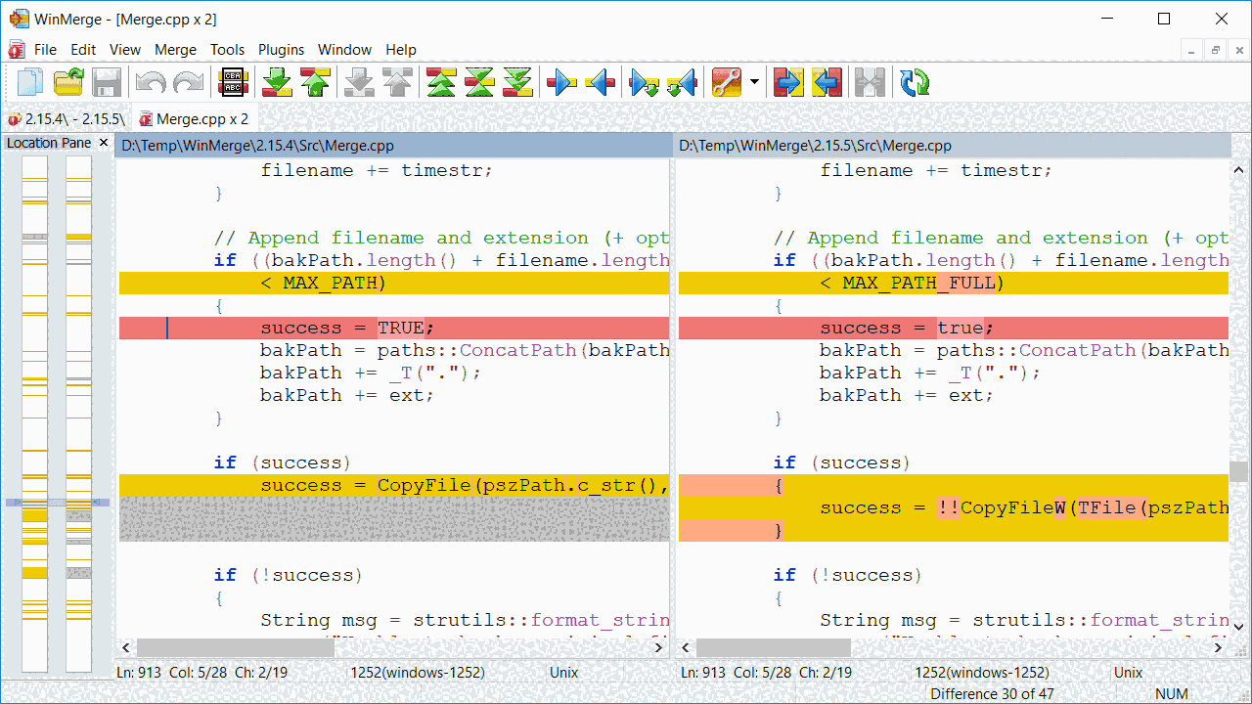This screenshot has width=1252, height=704.
Task: Undo the last merge change
Action: coord(149,82)
